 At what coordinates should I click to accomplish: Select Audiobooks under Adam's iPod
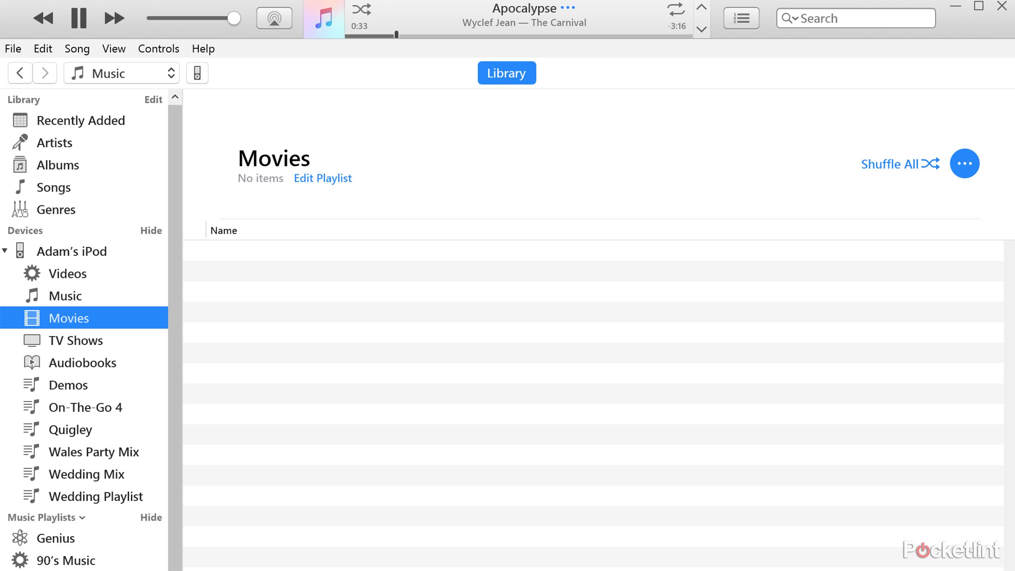[x=84, y=362]
